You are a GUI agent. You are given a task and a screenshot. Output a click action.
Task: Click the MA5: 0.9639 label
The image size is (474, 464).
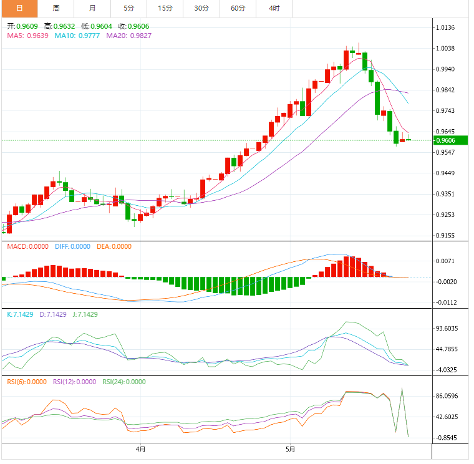click(28, 36)
